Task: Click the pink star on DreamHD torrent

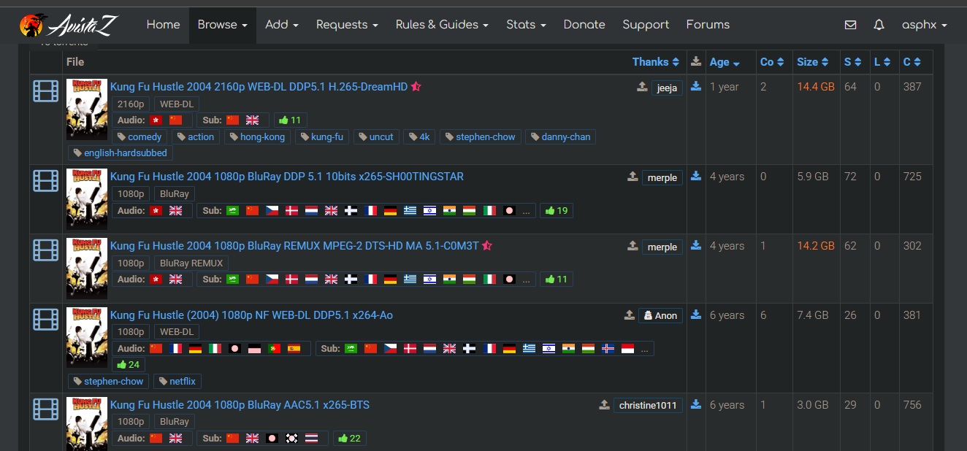Action: 416,86
